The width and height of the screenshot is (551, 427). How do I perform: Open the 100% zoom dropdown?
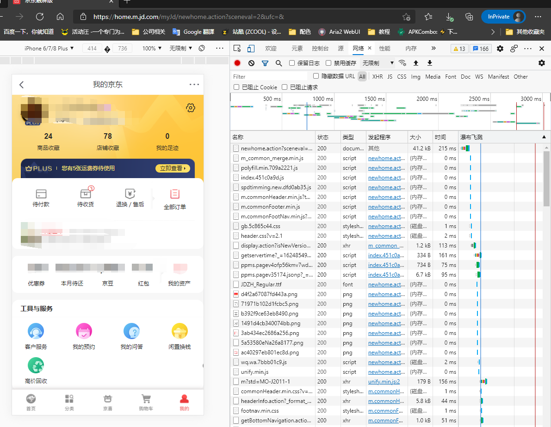(x=152, y=48)
